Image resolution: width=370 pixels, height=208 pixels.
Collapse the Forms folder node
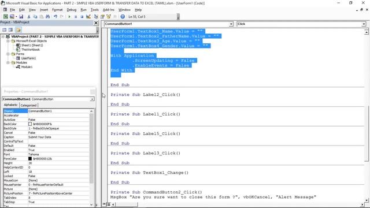[x=8, y=54]
